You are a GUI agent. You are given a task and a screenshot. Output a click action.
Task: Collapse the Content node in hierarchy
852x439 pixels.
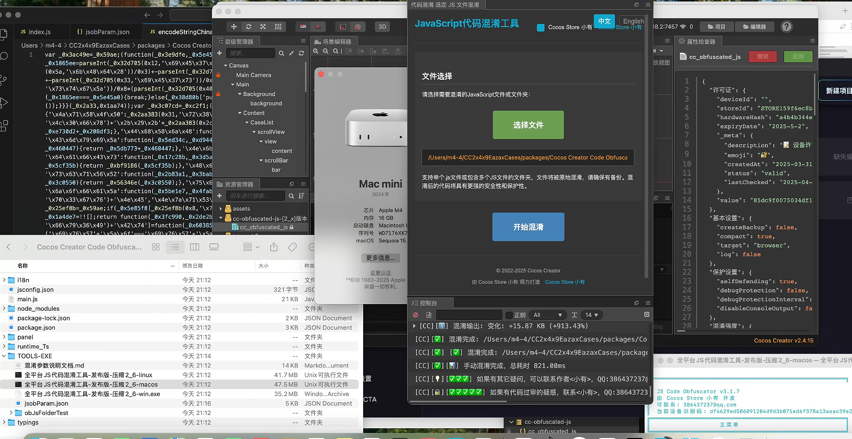click(240, 113)
